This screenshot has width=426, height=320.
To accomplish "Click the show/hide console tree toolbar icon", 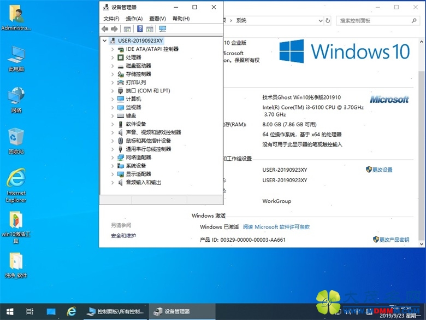I will pos(127,29).
